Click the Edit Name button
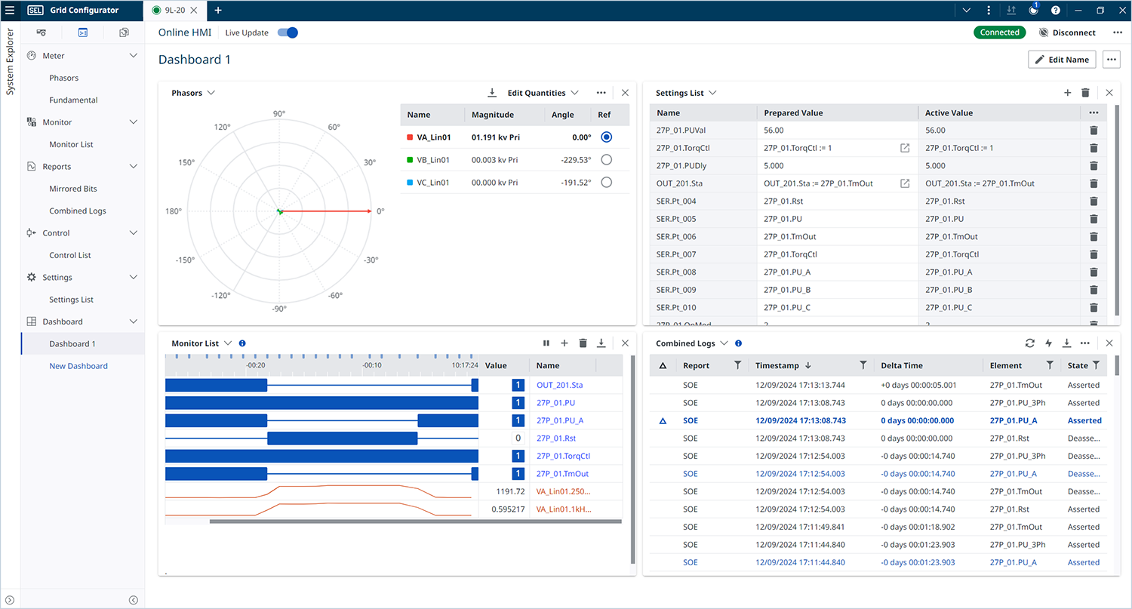The height and width of the screenshot is (609, 1132). [1061, 60]
